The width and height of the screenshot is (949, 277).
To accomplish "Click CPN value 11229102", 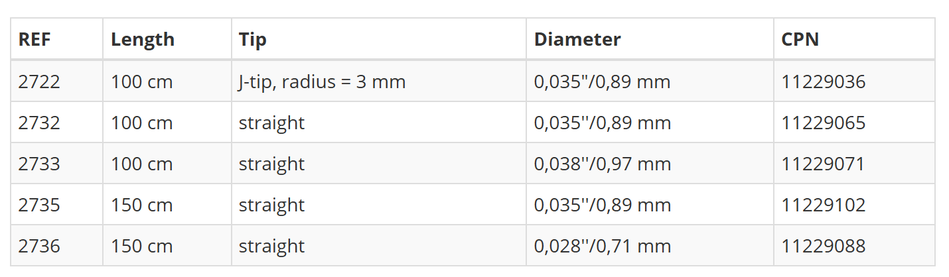I will (824, 205).
